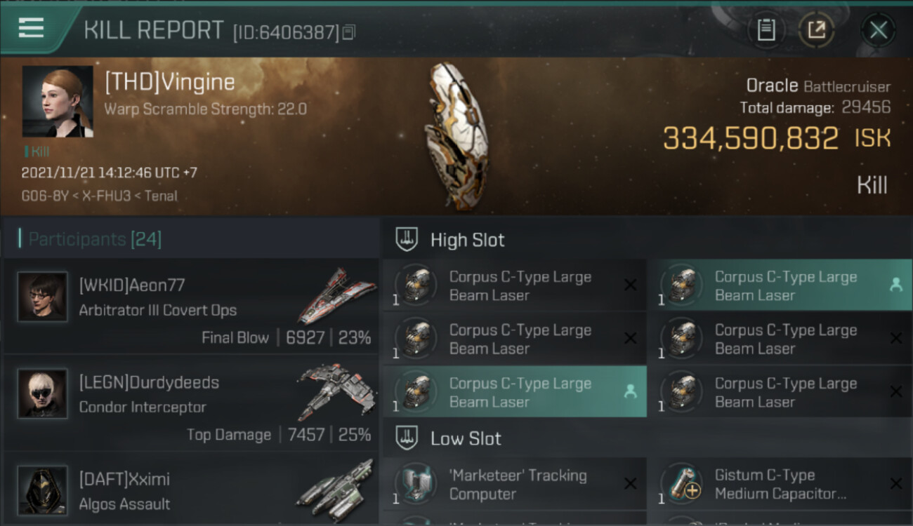Tap Xximi's pilot portrait
This screenshot has width=913, height=526.
coord(43,490)
